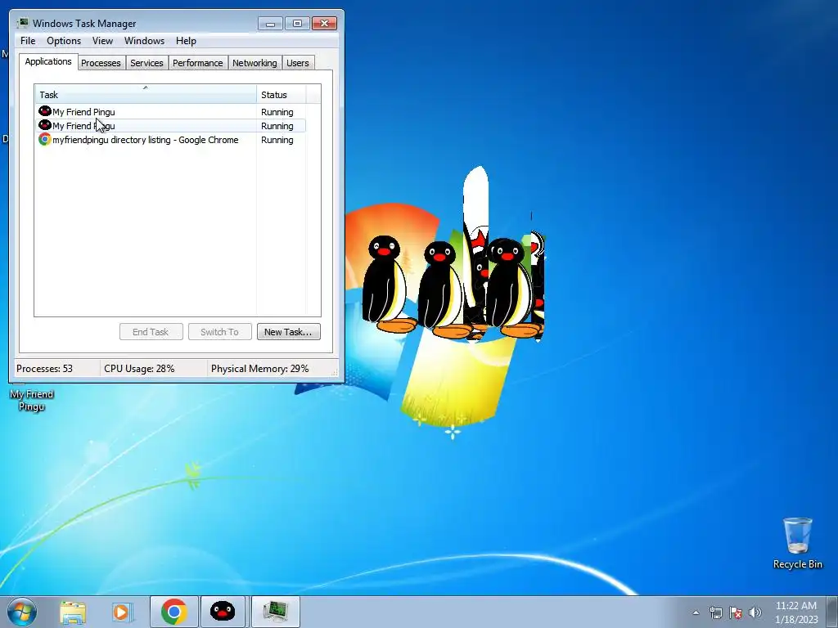Click the Physical Memory: 29% status entry
Image resolution: width=838 pixels, height=628 pixels.
tap(259, 369)
